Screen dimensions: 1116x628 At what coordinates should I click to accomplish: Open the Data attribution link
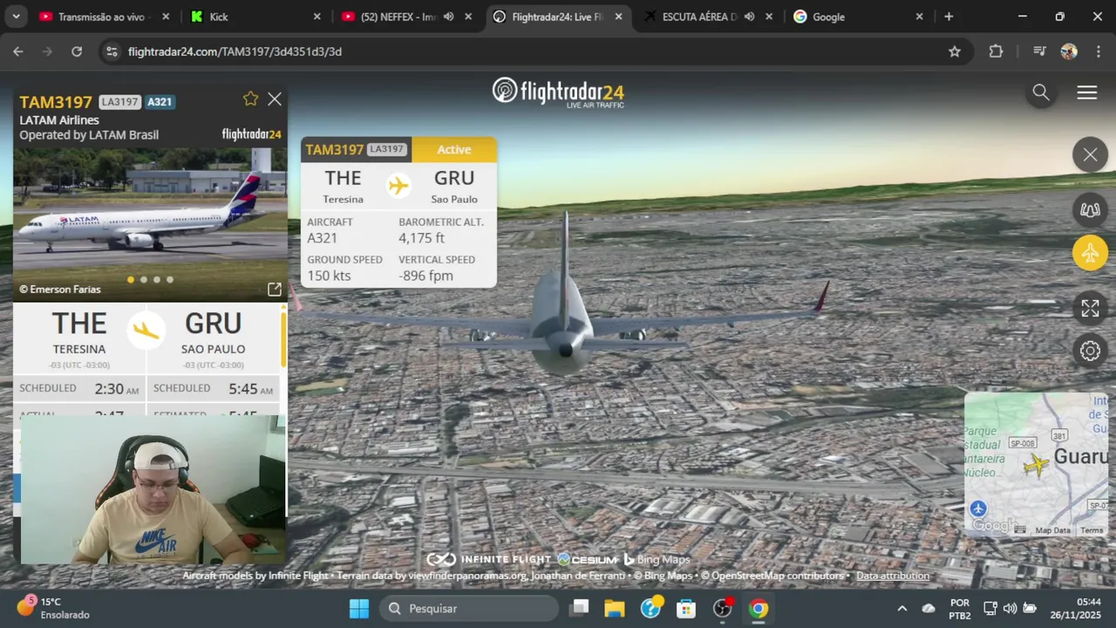[x=892, y=576]
